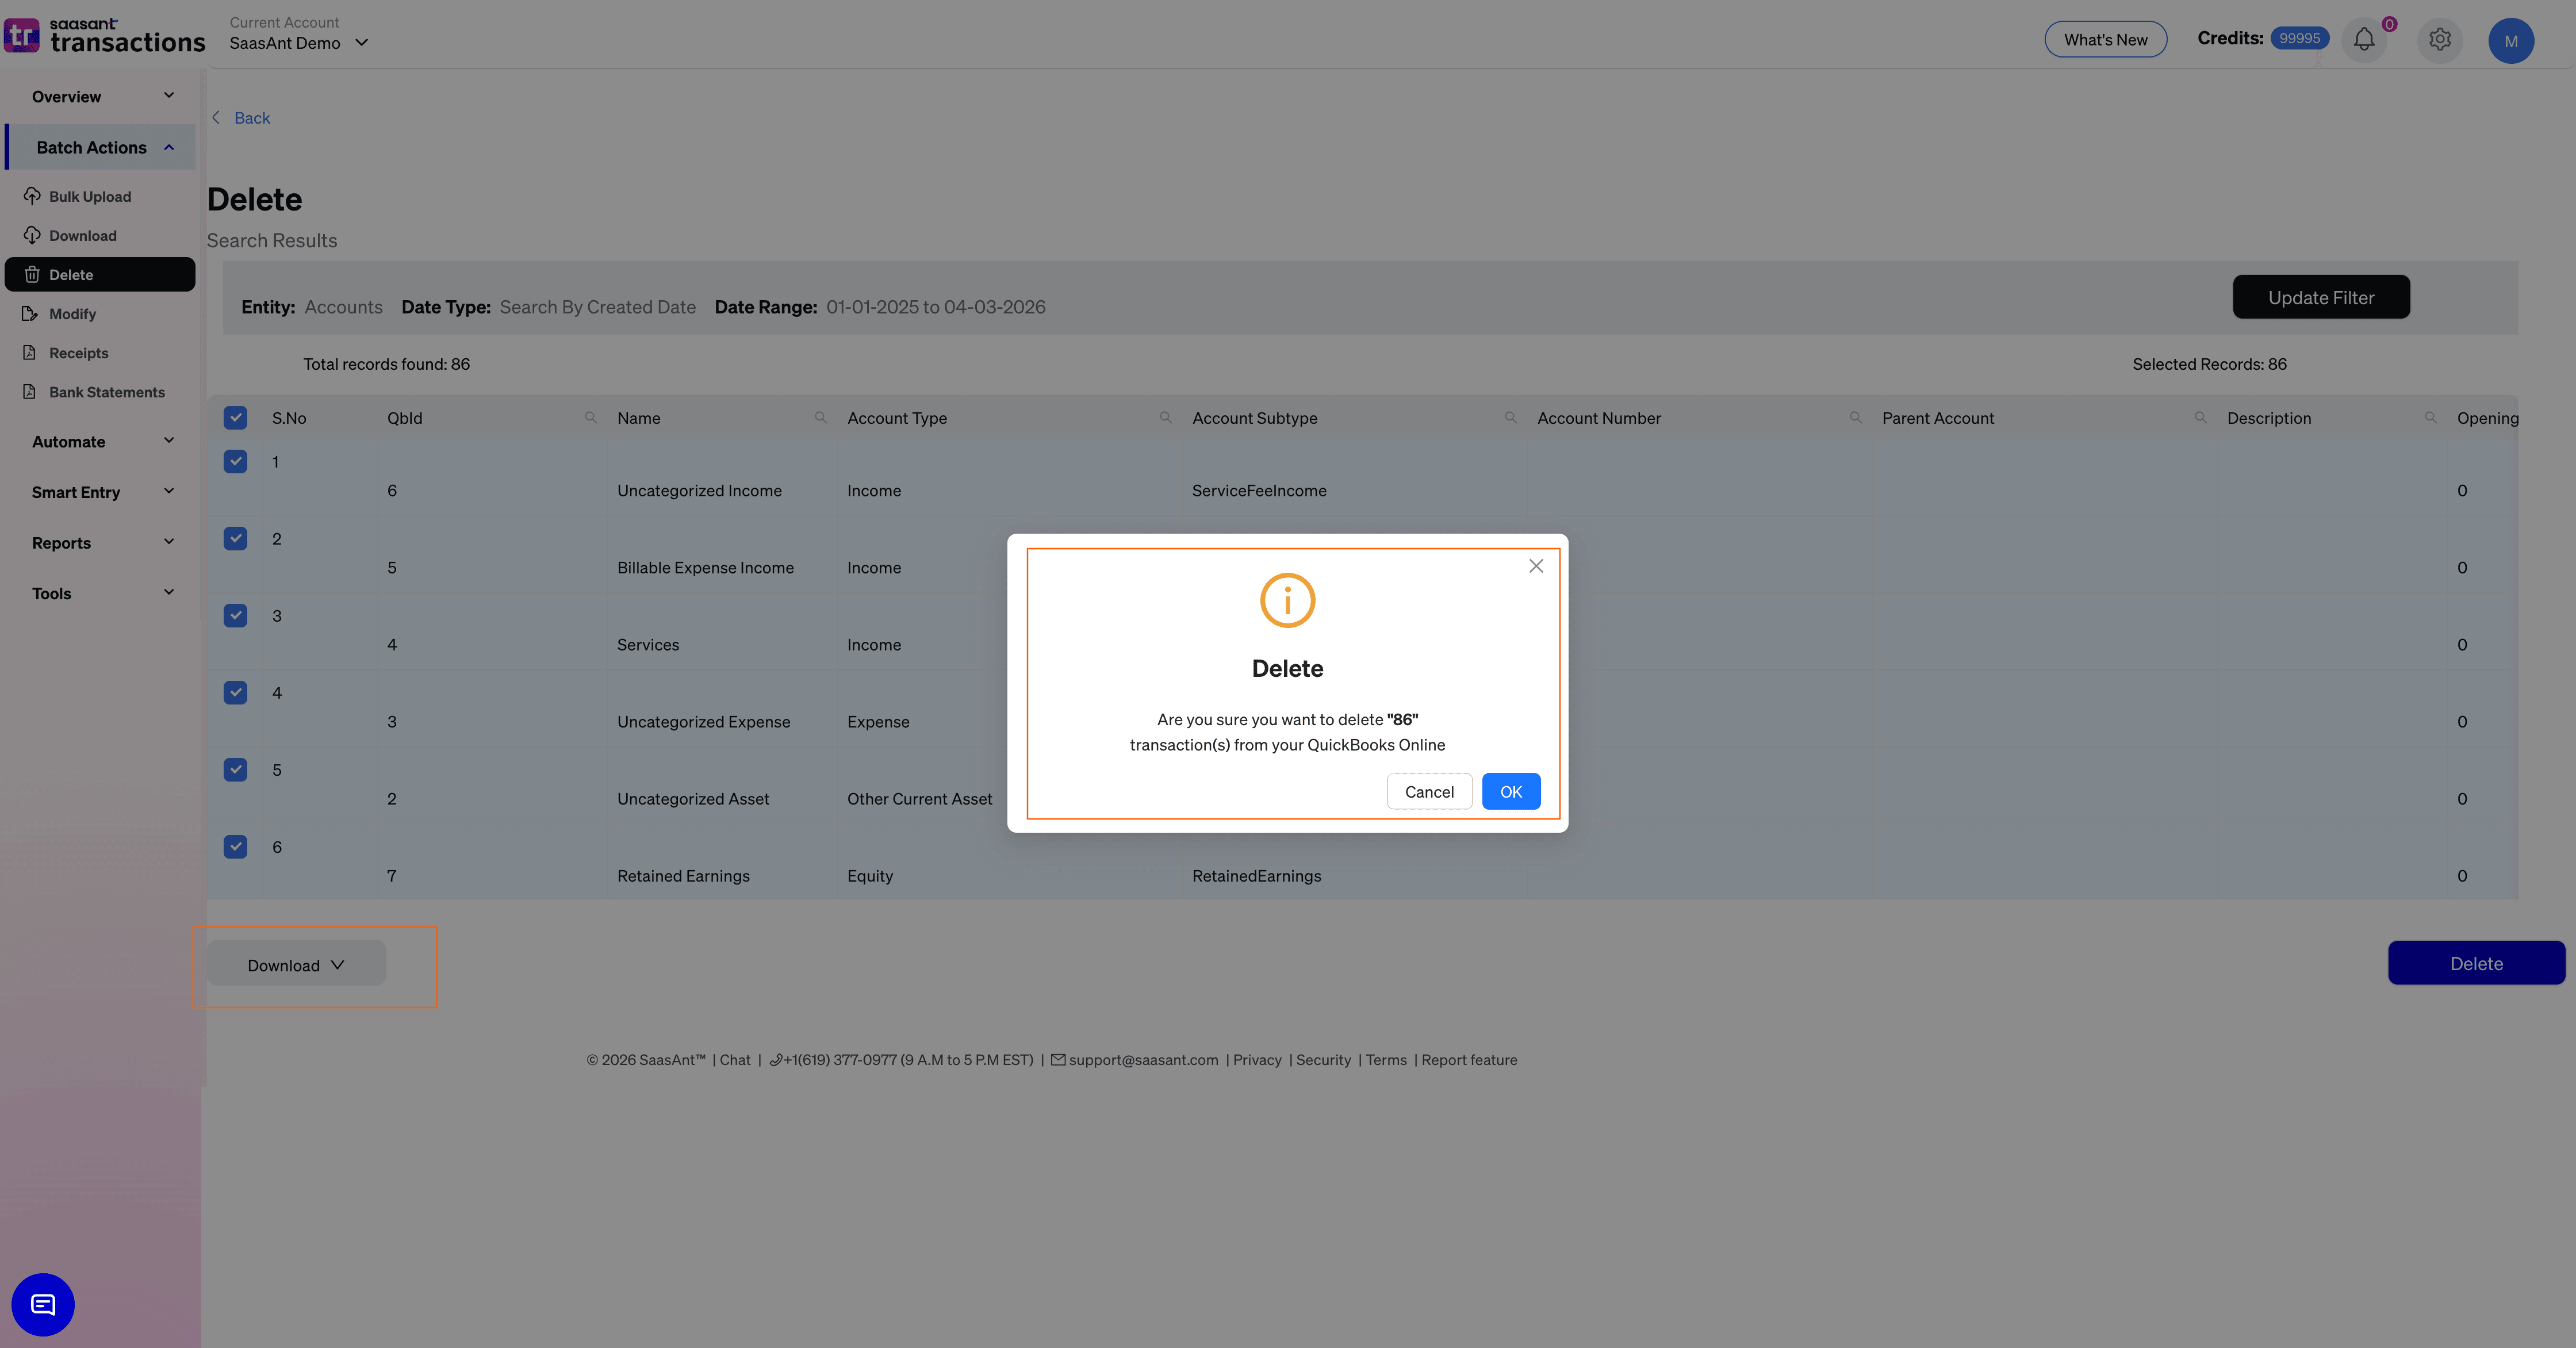Uncheck the select-all header checkbox
Screen dimensions: 2576x1348
235,418
